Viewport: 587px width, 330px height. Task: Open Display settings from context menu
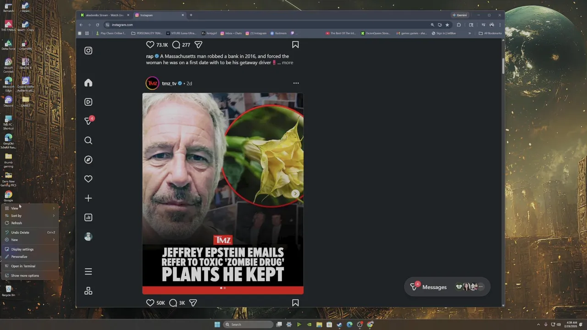coord(30,249)
